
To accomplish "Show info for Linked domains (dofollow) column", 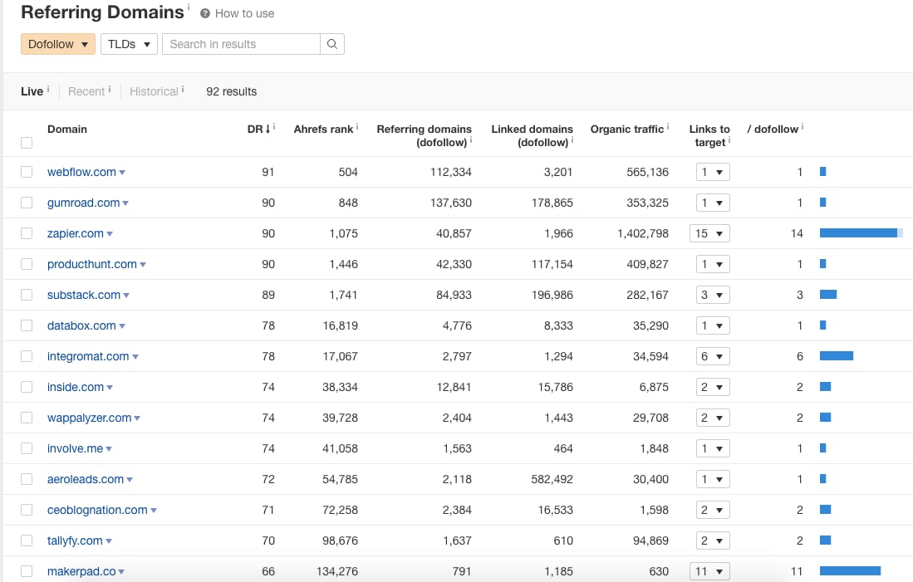I will [572, 140].
